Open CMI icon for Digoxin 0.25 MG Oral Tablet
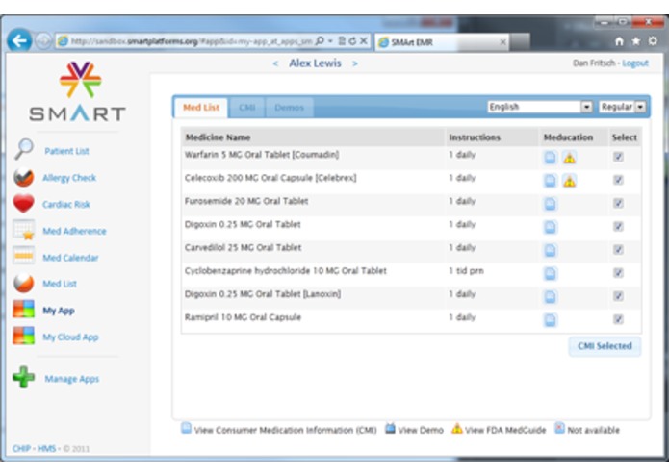The height and width of the screenshot is (475, 669). click(x=551, y=227)
